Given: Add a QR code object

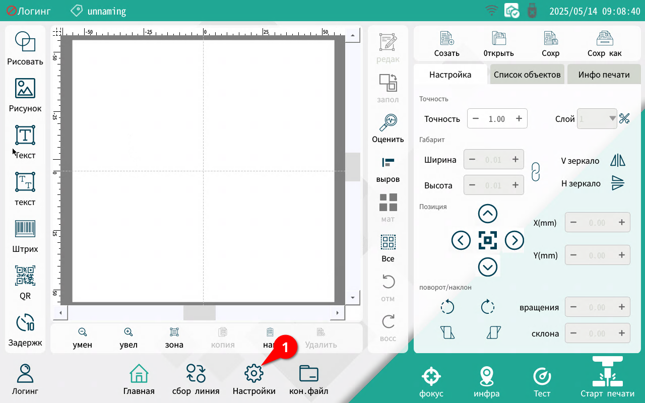Looking at the screenshot, I should [x=25, y=282].
